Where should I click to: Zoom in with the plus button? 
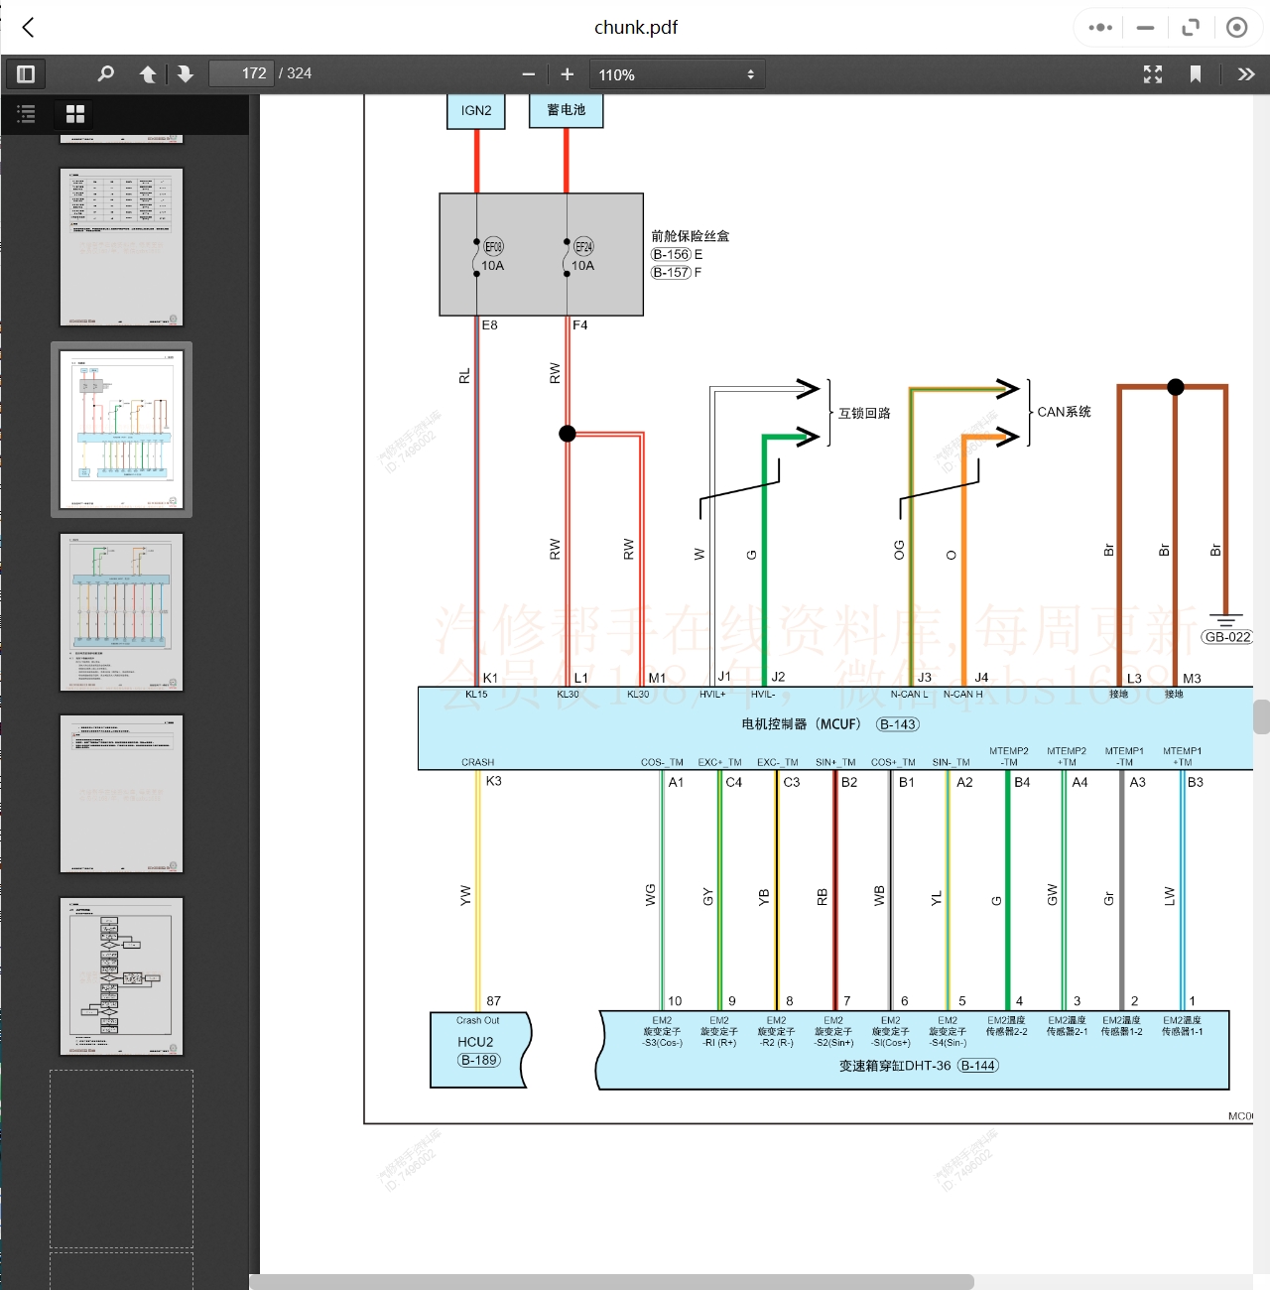click(x=568, y=74)
